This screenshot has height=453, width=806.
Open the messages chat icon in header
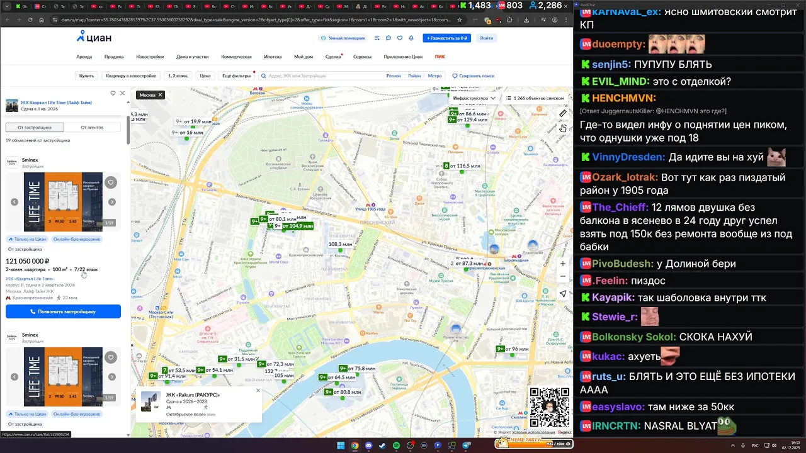coord(388,38)
